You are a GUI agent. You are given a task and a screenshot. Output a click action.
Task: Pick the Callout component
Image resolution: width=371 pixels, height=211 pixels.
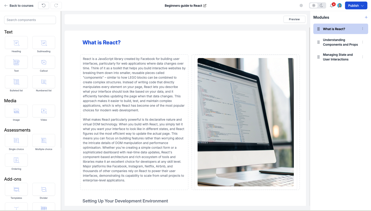pyautogui.click(x=43, y=62)
